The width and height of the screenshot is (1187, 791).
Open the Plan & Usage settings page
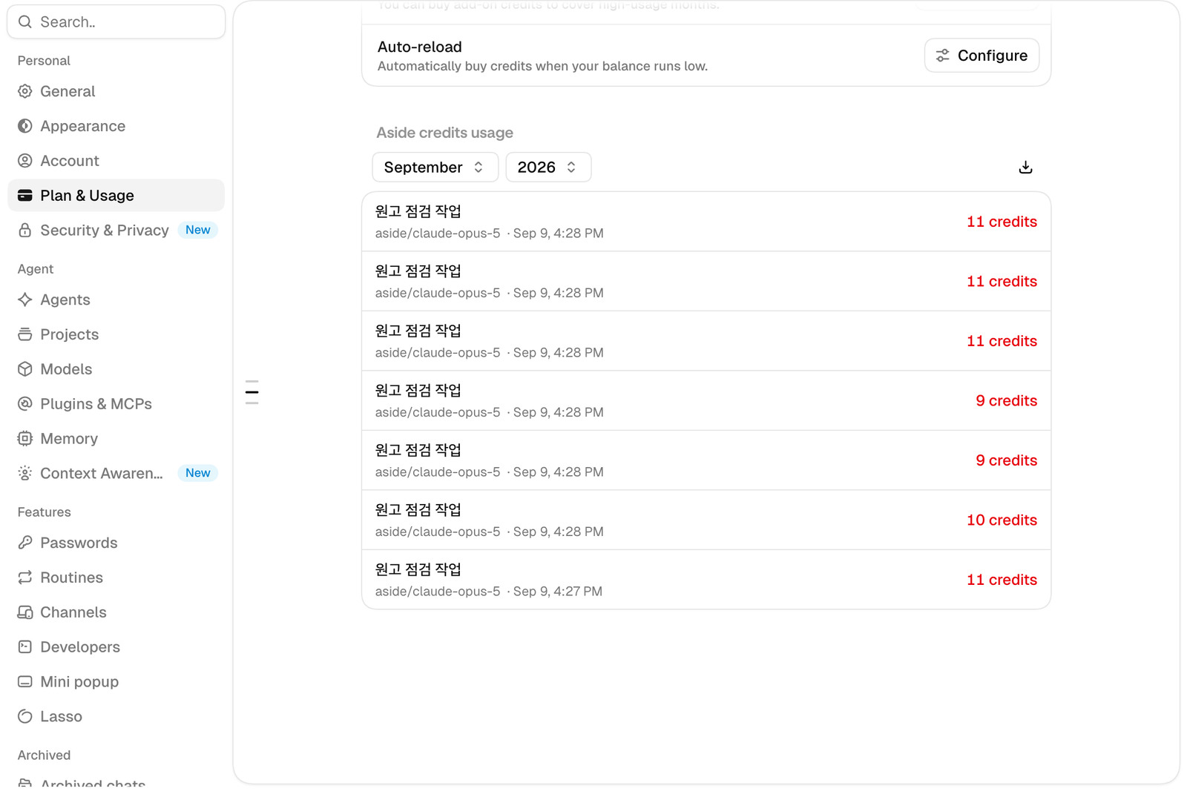116,196
